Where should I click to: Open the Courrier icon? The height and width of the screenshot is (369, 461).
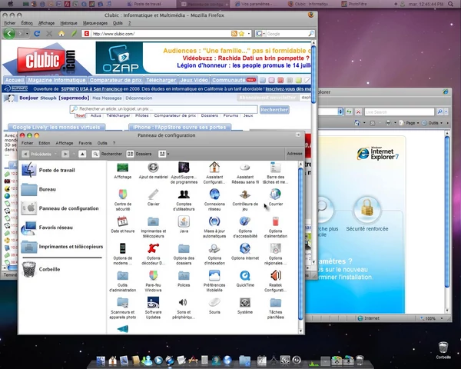click(276, 194)
